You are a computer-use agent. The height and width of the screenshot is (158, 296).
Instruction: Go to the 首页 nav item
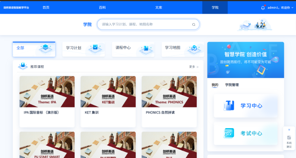click(46, 7)
